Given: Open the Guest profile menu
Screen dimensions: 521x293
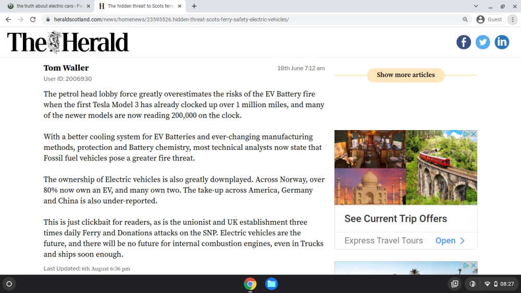Looking at the screenshot, I should (489, 20).
